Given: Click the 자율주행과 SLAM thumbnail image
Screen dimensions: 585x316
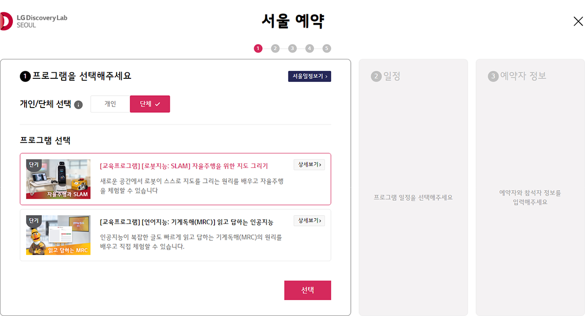Looking at the screenshot, I should pyautogui.click(x=58, y=179).
